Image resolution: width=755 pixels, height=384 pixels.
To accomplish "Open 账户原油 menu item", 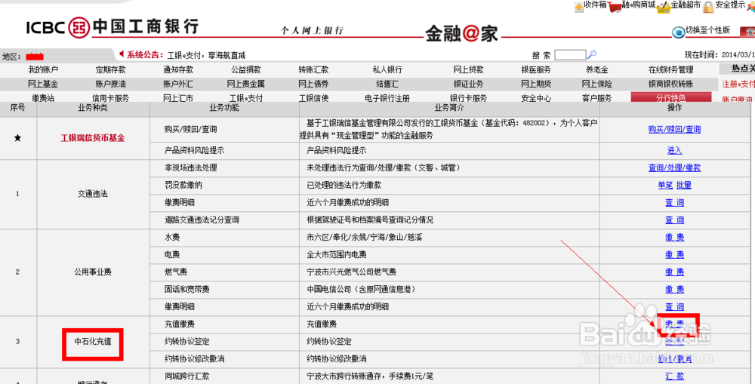I will 110,84.
